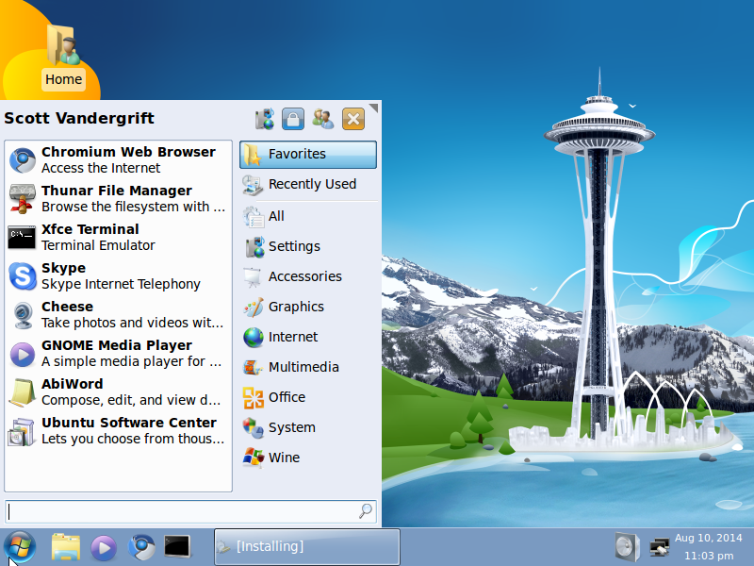The image size is (754, 566).
Task: Open the Multimedia category
Action: pyautogui.click(x=307, y=367)
